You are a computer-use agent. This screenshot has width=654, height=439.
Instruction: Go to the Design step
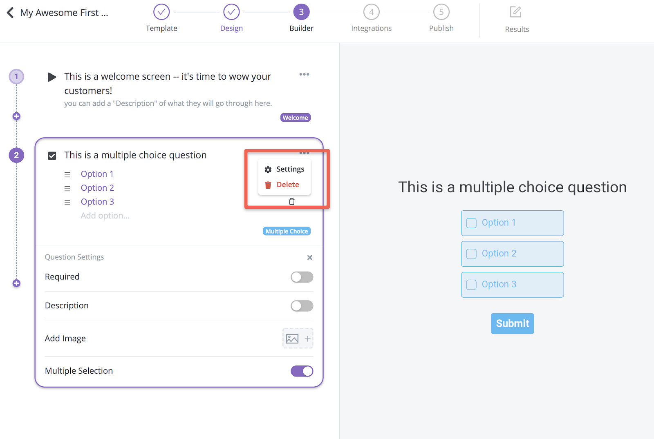click(x=231, y=18)
